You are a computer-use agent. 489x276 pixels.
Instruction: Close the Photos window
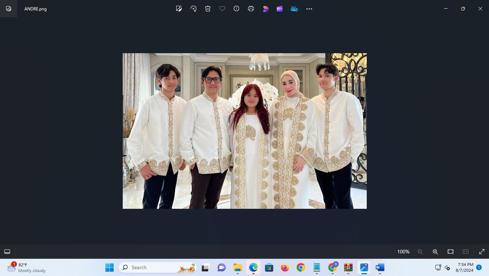click(480, 9)
